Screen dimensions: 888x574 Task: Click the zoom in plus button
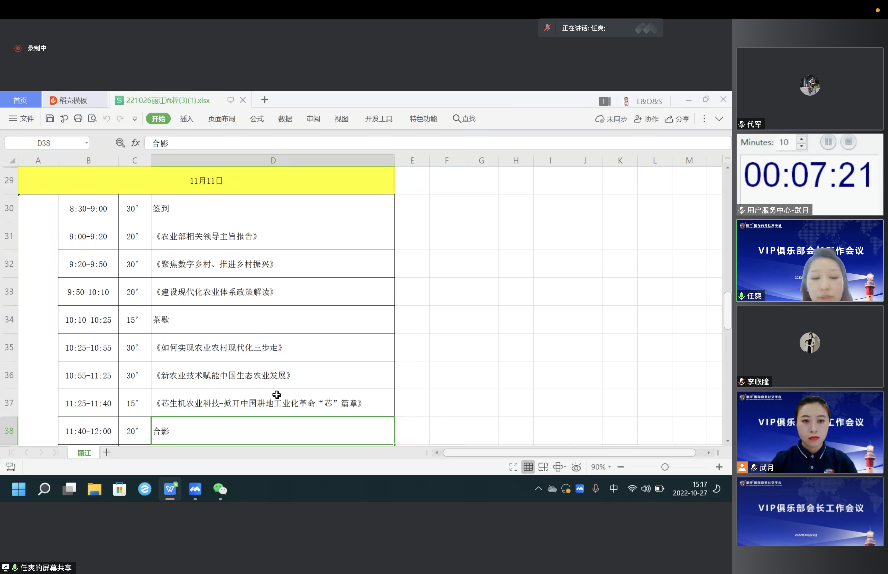(719, 467)
